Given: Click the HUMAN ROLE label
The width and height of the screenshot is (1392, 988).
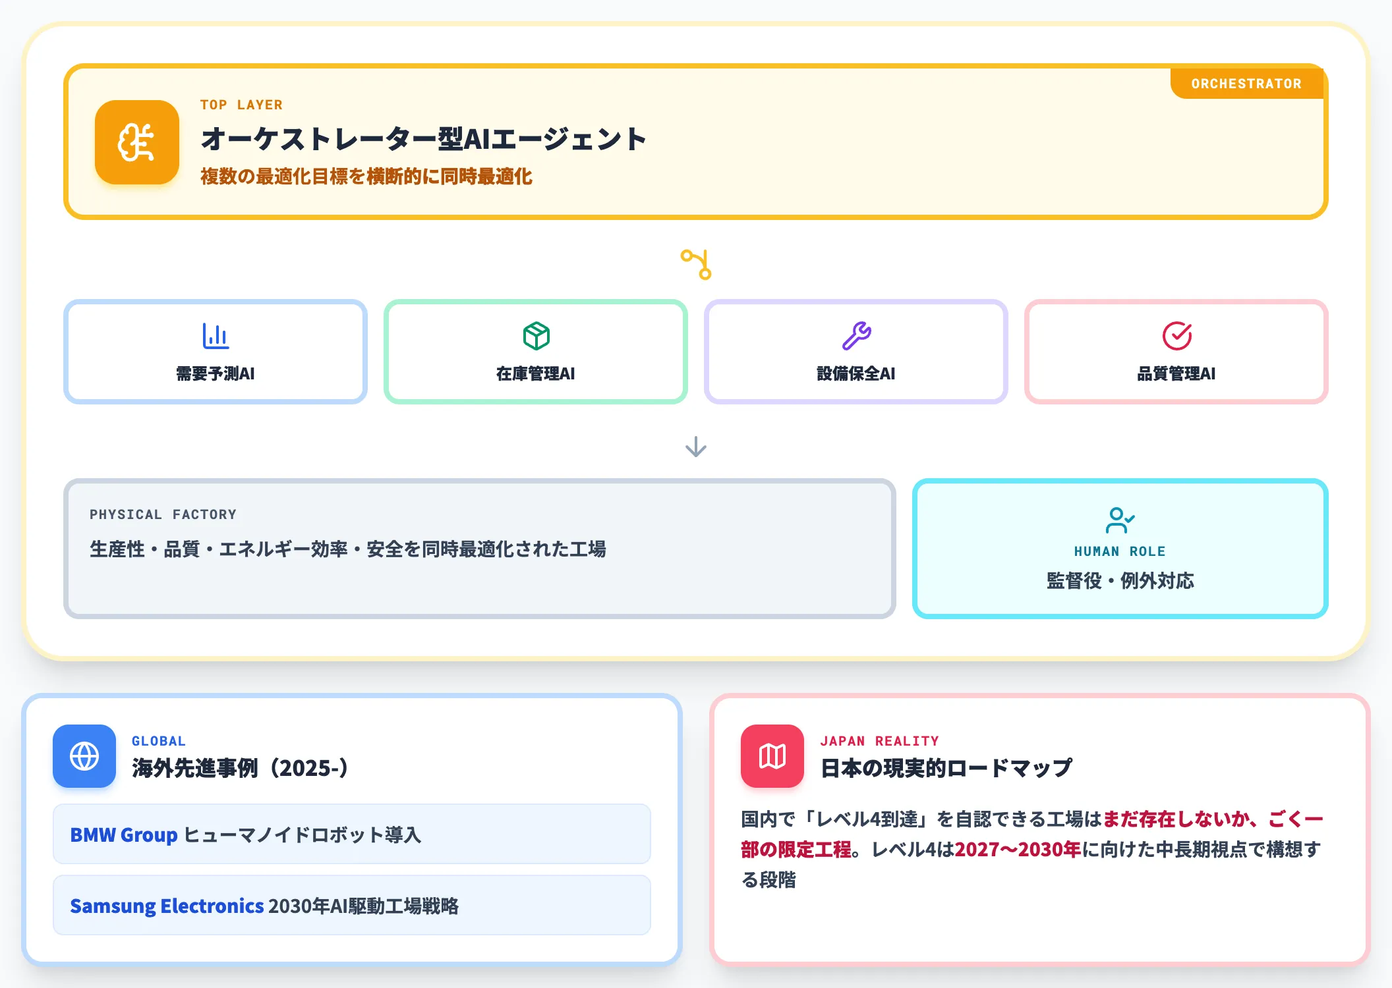Looking at the screenshot, I should click(1120, 551).
